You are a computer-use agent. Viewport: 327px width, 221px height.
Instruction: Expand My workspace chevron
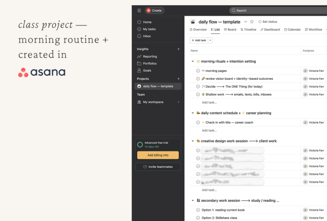[x=178, y=102]
